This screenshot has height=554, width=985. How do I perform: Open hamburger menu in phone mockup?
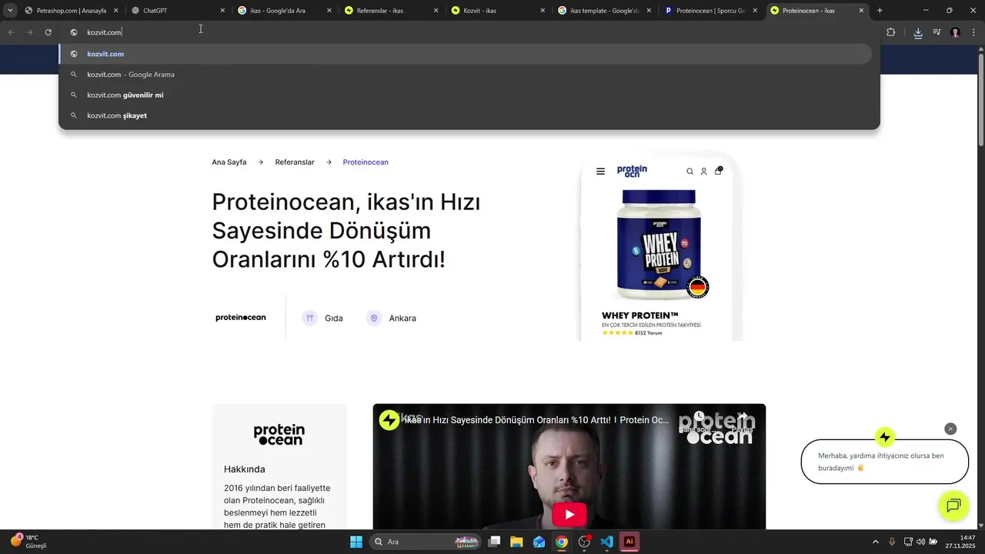(x=600, y=172)
